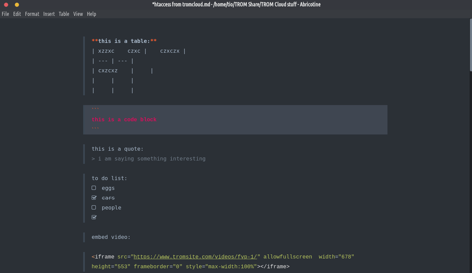Place cursor in 'this is a code block' text

pos(124,120)
